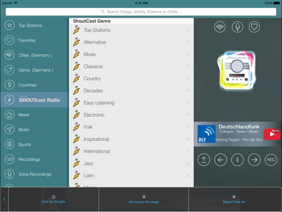Tap the Wi-Fi signal in status bar

16,3
